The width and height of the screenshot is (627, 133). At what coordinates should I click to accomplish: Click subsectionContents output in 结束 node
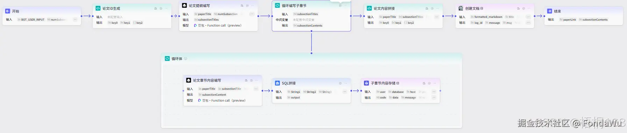tap(593, 20)
